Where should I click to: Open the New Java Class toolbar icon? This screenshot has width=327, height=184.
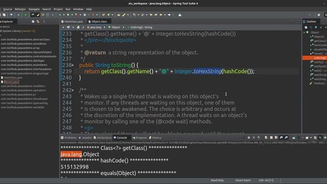109,15
